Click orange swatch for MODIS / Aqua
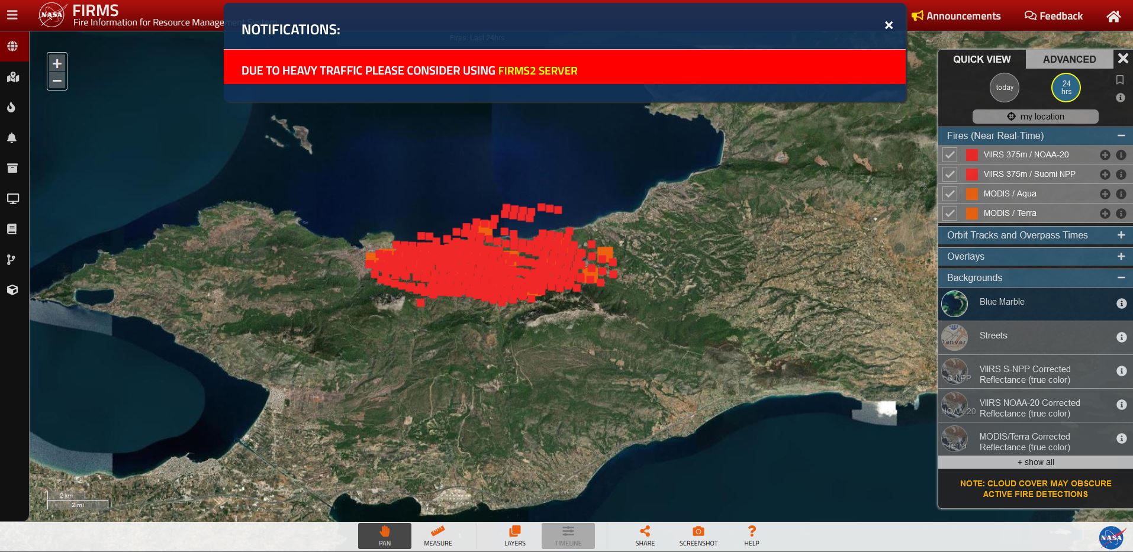The image size is (1133, 552). tap(972, 194)
